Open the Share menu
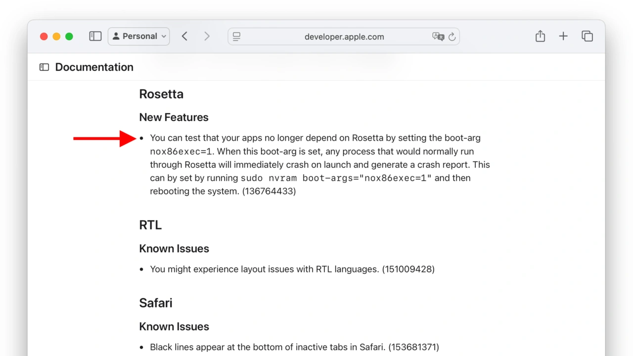Image resolution: width=633 pixels, height=356 pixels. coord(540,36)
